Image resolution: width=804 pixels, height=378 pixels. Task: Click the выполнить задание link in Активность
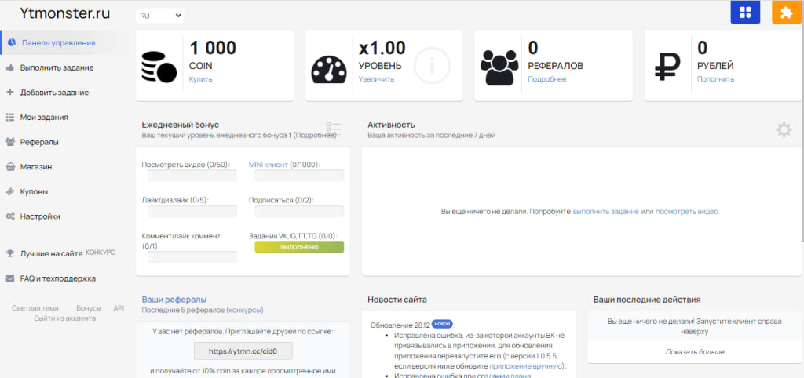point(605,211)
